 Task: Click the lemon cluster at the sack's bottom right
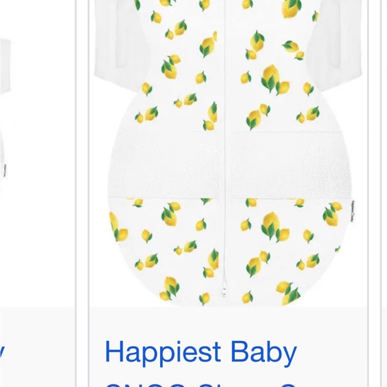(x=288, y=293)
